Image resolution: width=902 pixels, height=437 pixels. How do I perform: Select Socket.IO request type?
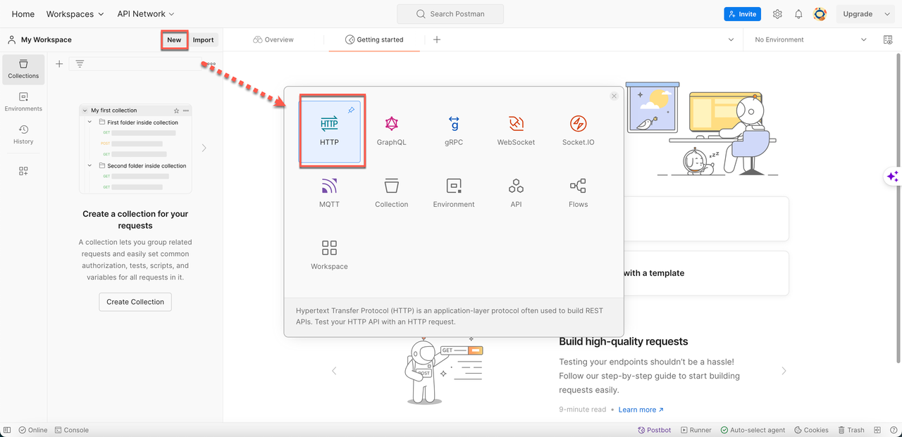point(578,132)
